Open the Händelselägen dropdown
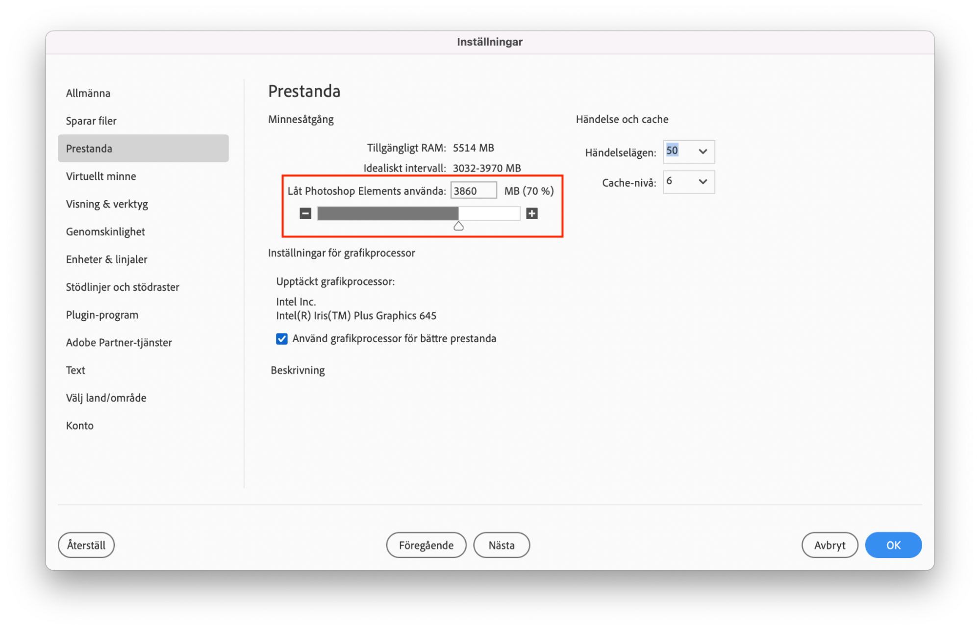This screenshot has height=631, width=980. click(688, 151)
